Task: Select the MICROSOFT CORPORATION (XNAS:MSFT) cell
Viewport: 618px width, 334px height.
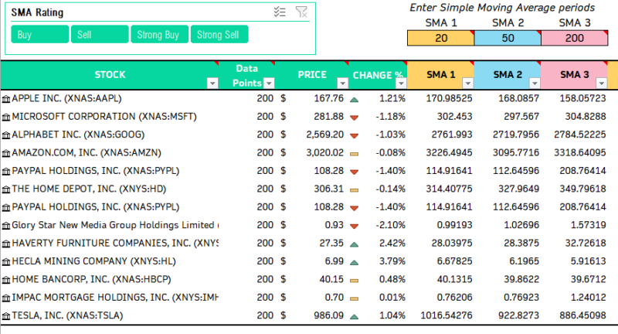Action: tap(110, 116)
